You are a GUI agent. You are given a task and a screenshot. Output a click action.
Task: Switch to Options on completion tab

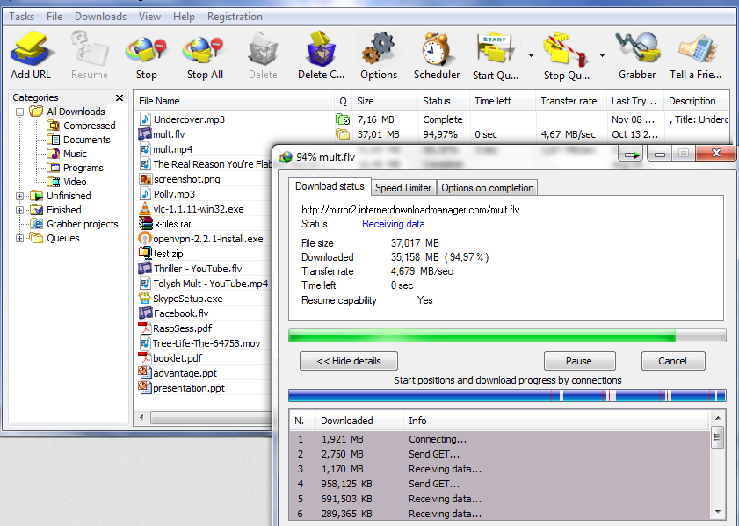[488, 187]
